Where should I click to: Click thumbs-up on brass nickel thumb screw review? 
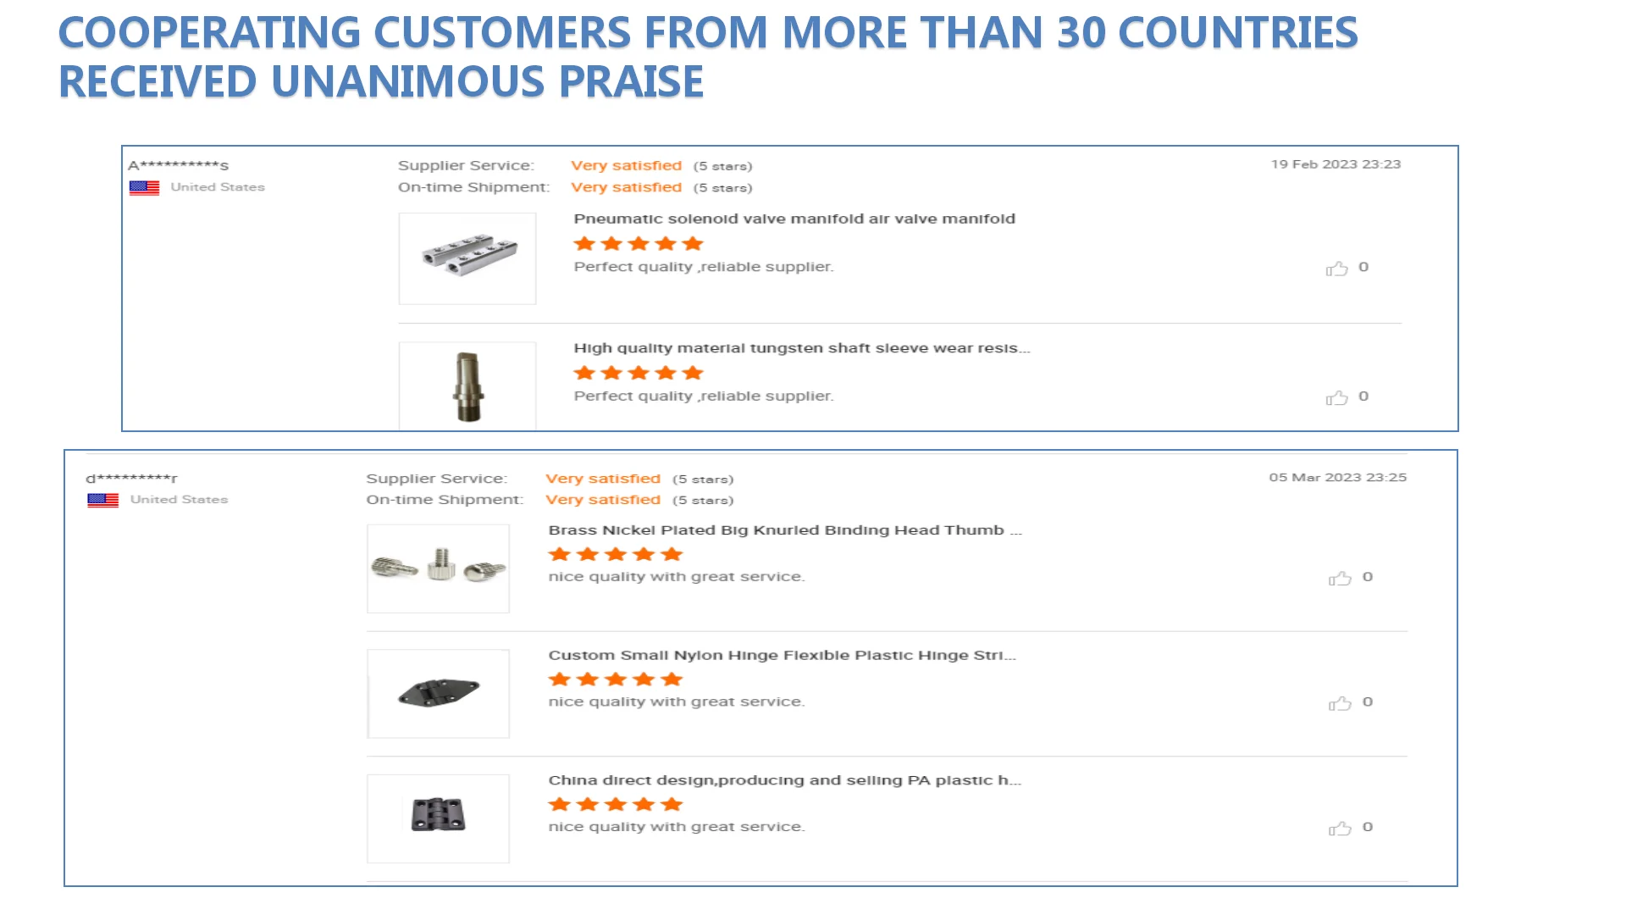tap(1340, 579)
